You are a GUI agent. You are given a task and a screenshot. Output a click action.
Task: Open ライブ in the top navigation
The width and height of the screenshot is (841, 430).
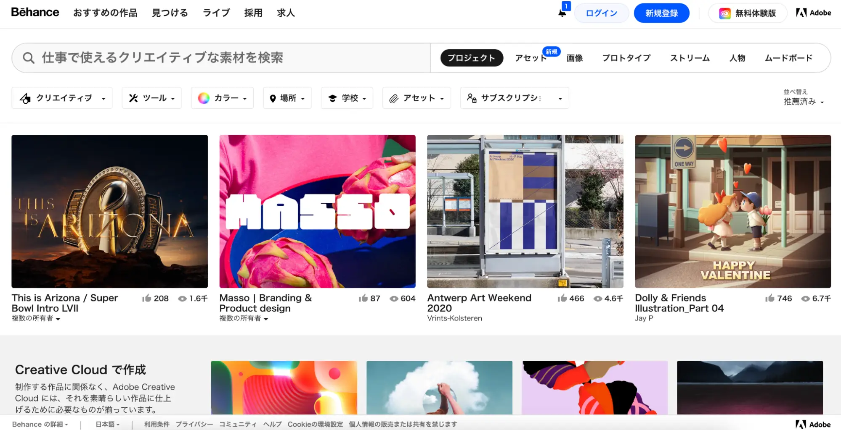coord(216,13)
